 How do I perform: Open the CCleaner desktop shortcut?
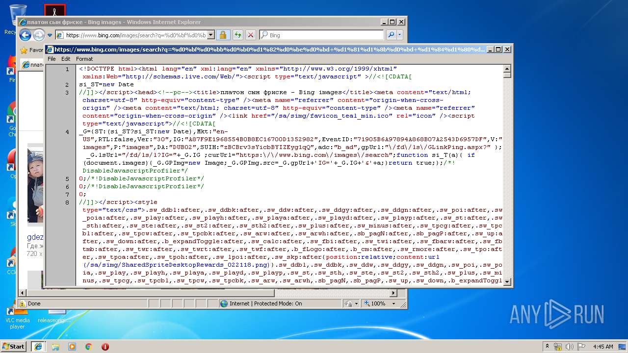[12, 260]
